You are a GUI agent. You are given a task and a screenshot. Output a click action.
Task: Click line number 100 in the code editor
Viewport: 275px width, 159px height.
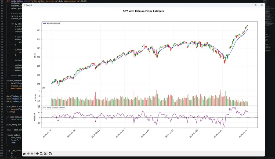pyautogui.click(x=2, y=150)
